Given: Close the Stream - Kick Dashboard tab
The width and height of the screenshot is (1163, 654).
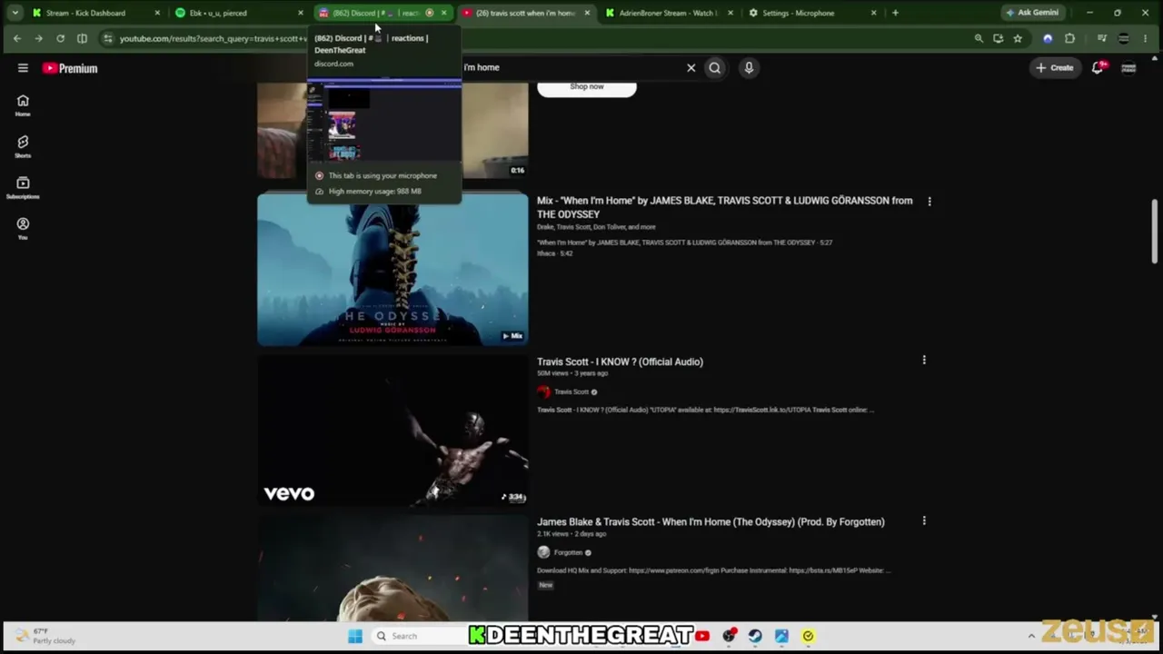Looking at the screenshot, I should tap(157, 13).
